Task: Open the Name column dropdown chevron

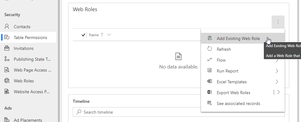Action: pyautogui.click(x=109, y=35)
